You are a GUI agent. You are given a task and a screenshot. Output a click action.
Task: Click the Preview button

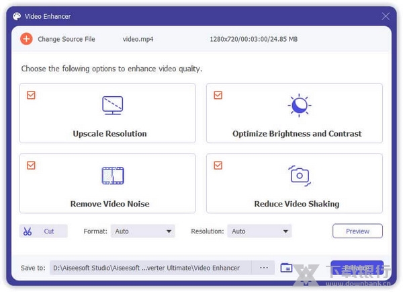pyautogui.click(x=357, y=231)
